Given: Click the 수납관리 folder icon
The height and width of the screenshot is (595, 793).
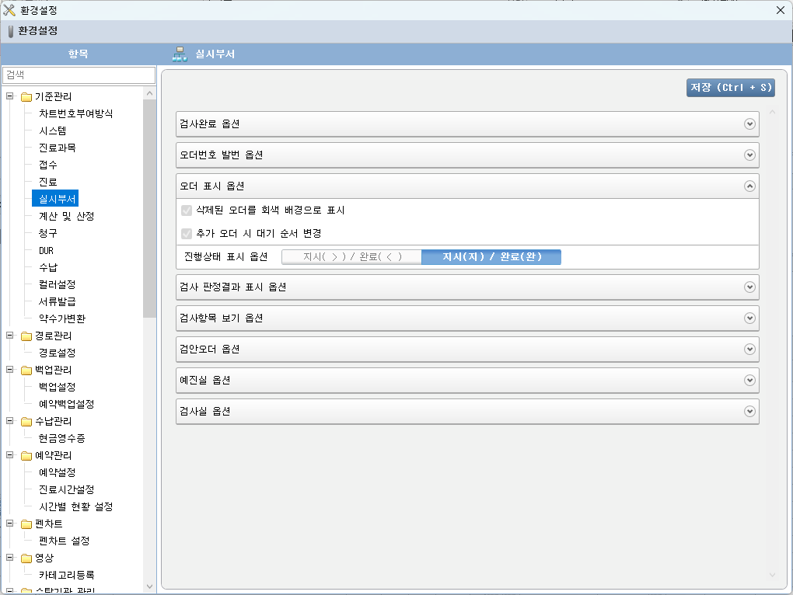Looking at the screenshot, I should tap(26, 422).
